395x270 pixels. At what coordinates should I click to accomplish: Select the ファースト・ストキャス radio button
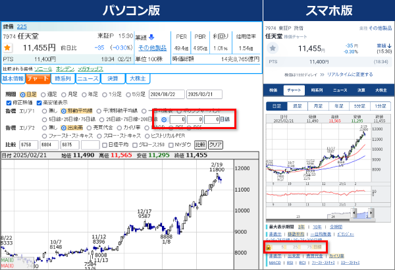point(44,136)
